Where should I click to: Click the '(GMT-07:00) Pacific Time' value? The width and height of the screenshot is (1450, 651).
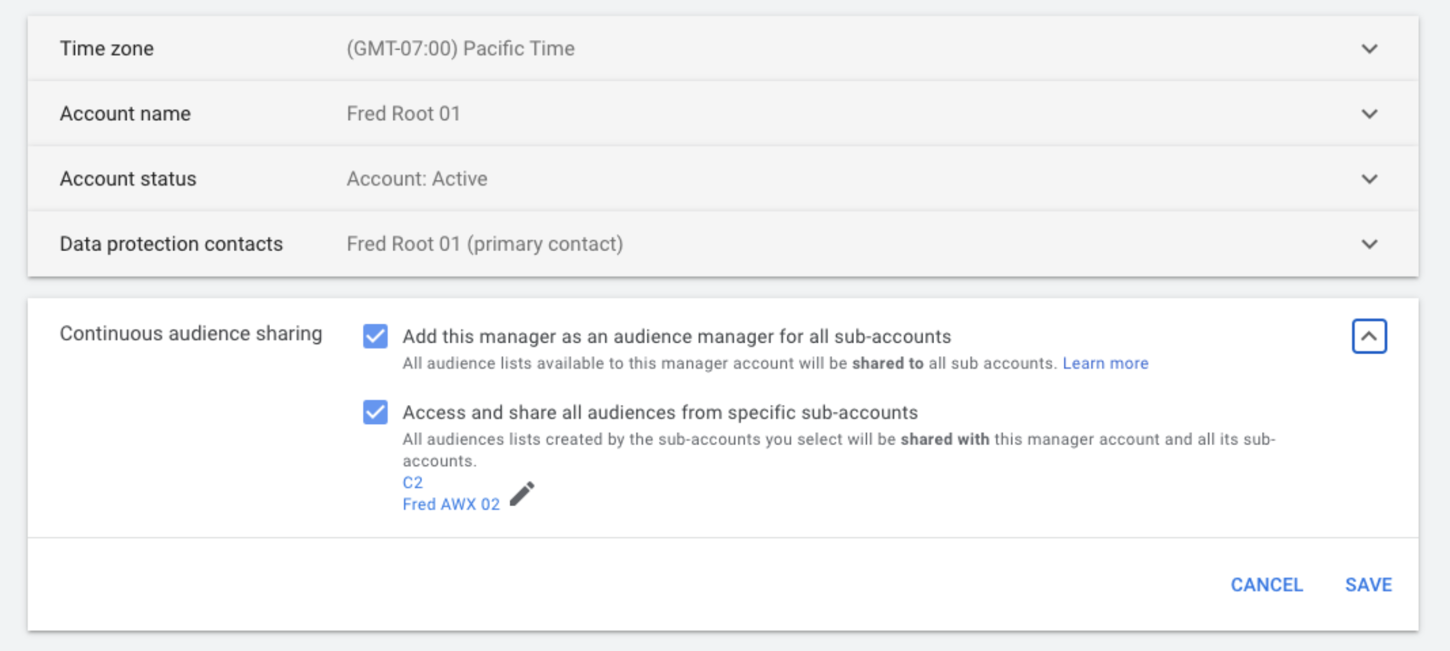pos(460,49)
